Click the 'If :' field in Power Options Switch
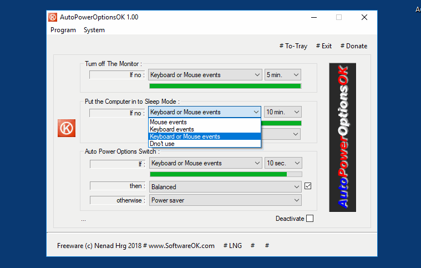The width and height of the screenshot is (421, 268). [x=118, y=164]
